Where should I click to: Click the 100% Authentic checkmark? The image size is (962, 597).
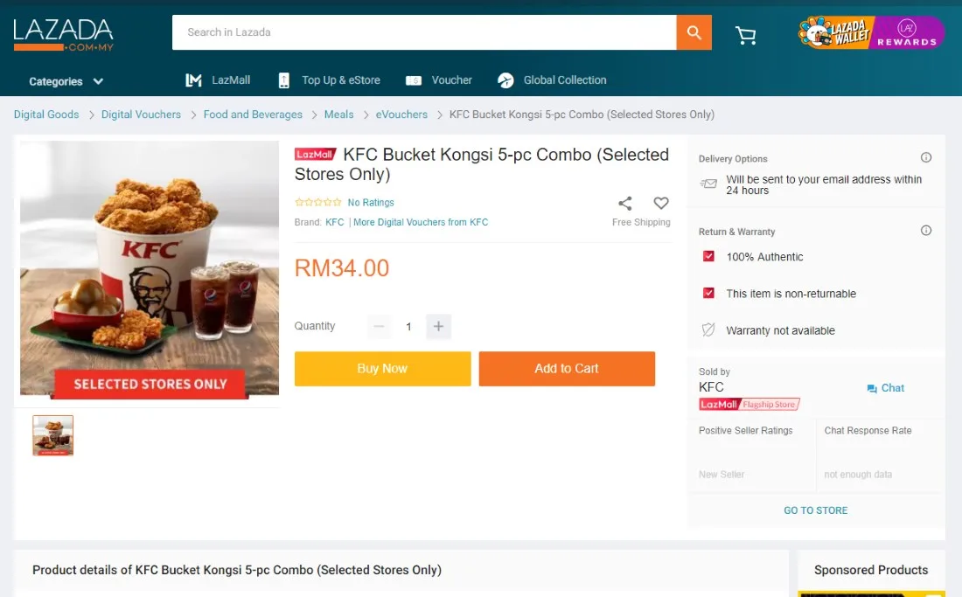point(708,256)
